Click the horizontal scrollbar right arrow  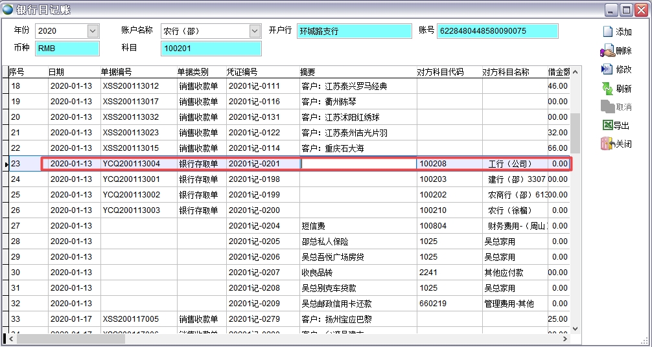[565, 339]
